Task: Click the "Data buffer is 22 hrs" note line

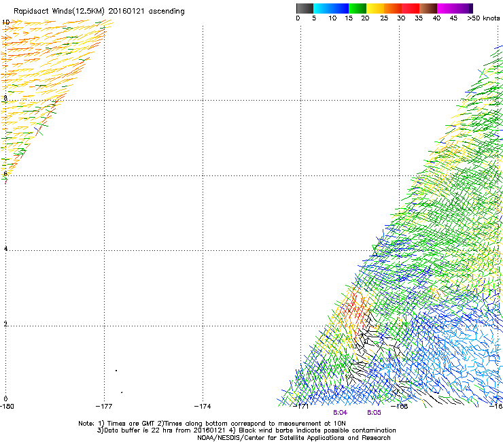Action: (x=246, y=430)
